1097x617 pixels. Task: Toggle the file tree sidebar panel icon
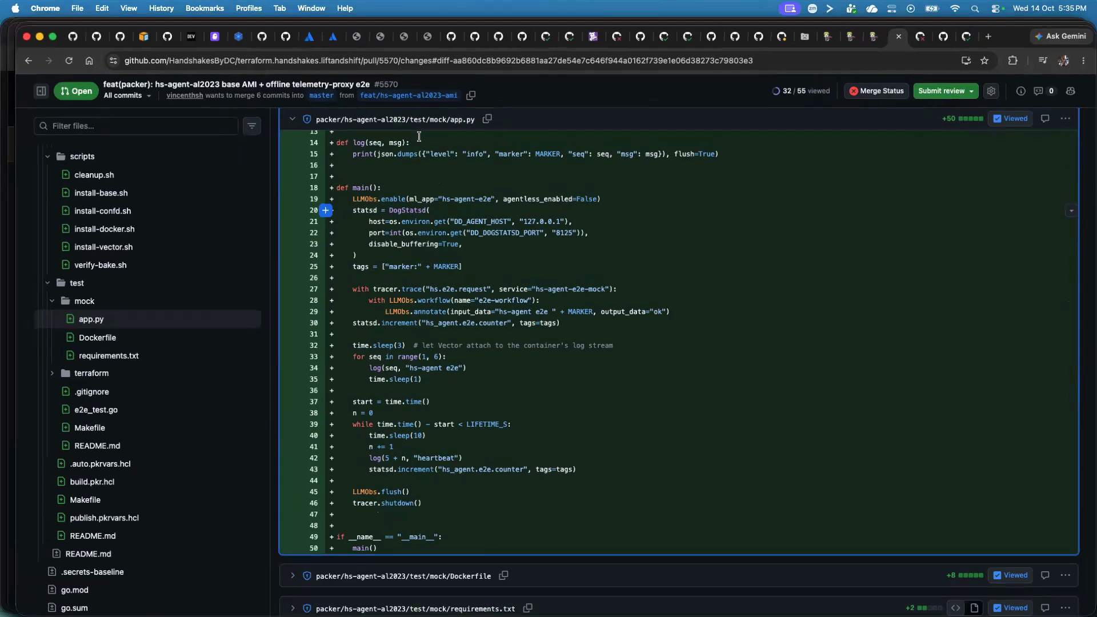[41, 91]
